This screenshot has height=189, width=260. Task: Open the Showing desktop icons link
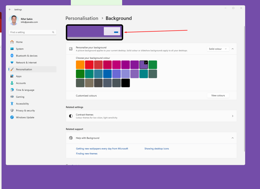click(157, 149)
